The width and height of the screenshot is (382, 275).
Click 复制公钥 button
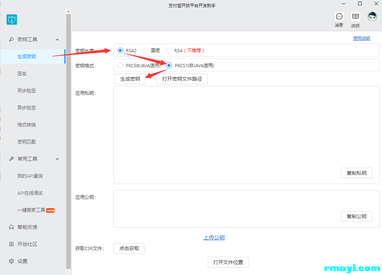click(357, 216)
